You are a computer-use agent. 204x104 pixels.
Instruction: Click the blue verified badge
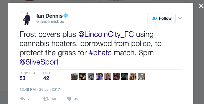point(65,16)
